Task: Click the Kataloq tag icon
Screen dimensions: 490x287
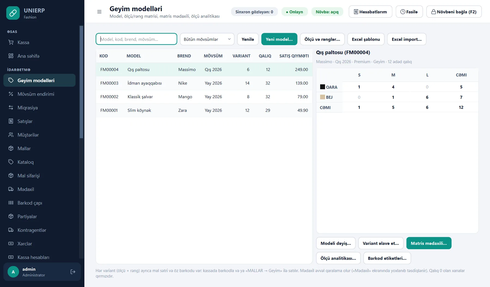Action: coord(11,162)
